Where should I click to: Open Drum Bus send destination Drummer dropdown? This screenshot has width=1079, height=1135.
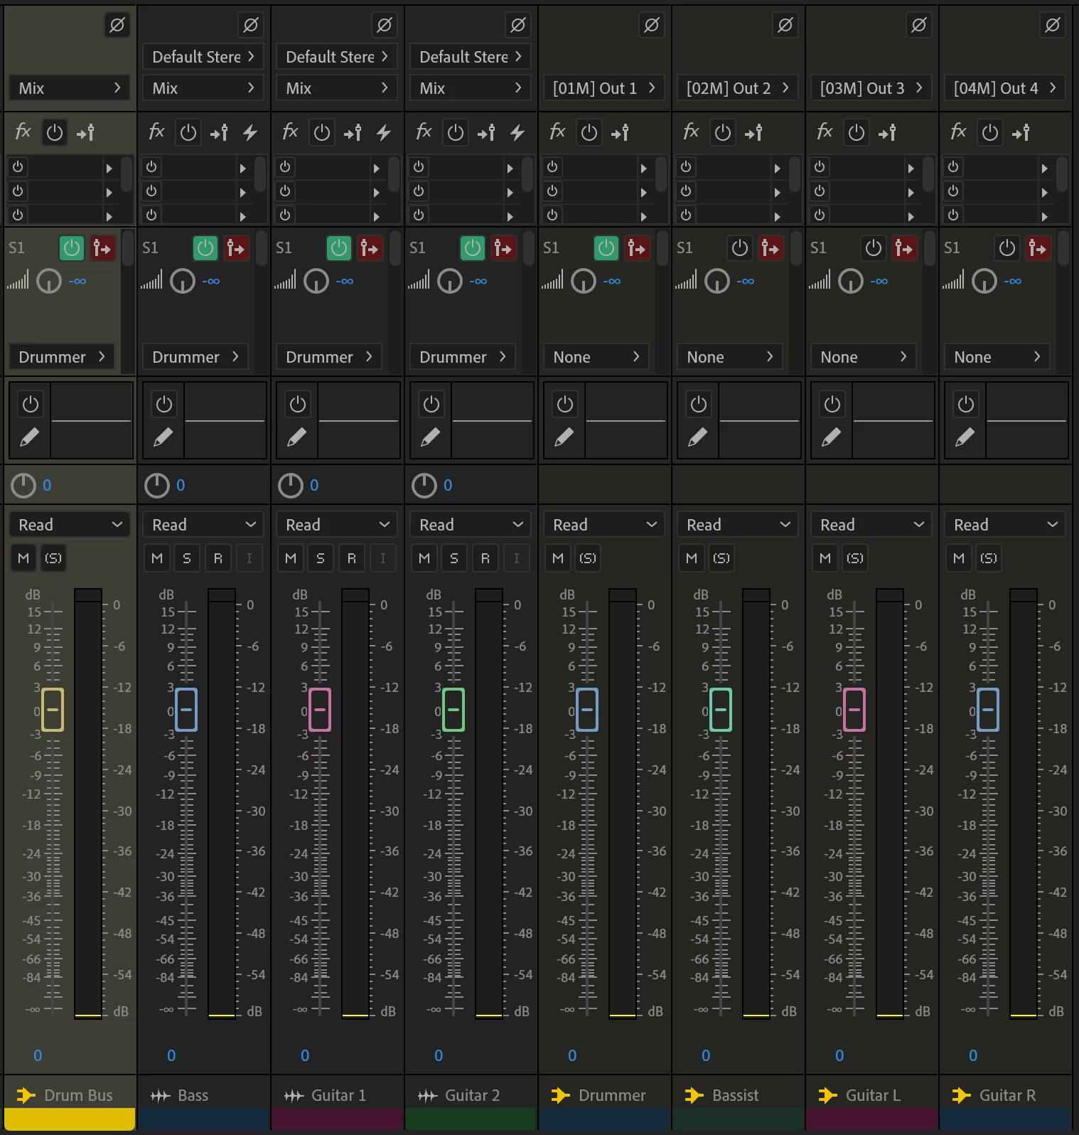click(61, 357)
